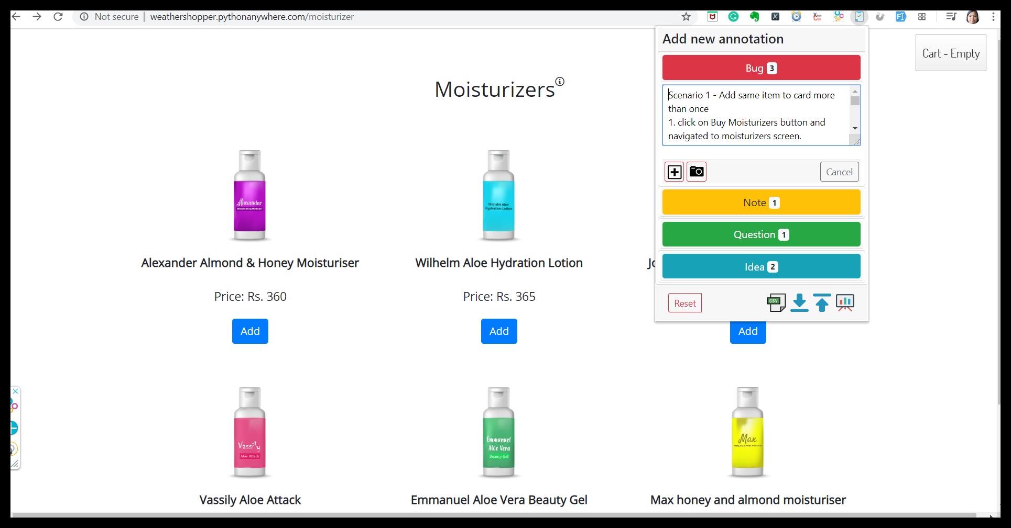This screenshot has width=1011, height=528.
Task: Select the red Bug annotation type
Action: (x=761, y=68)
